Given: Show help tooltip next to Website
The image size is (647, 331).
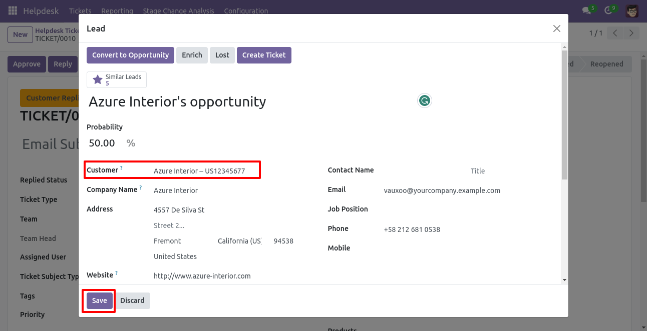Looking at the screenshot, I should tap(116, 273).
